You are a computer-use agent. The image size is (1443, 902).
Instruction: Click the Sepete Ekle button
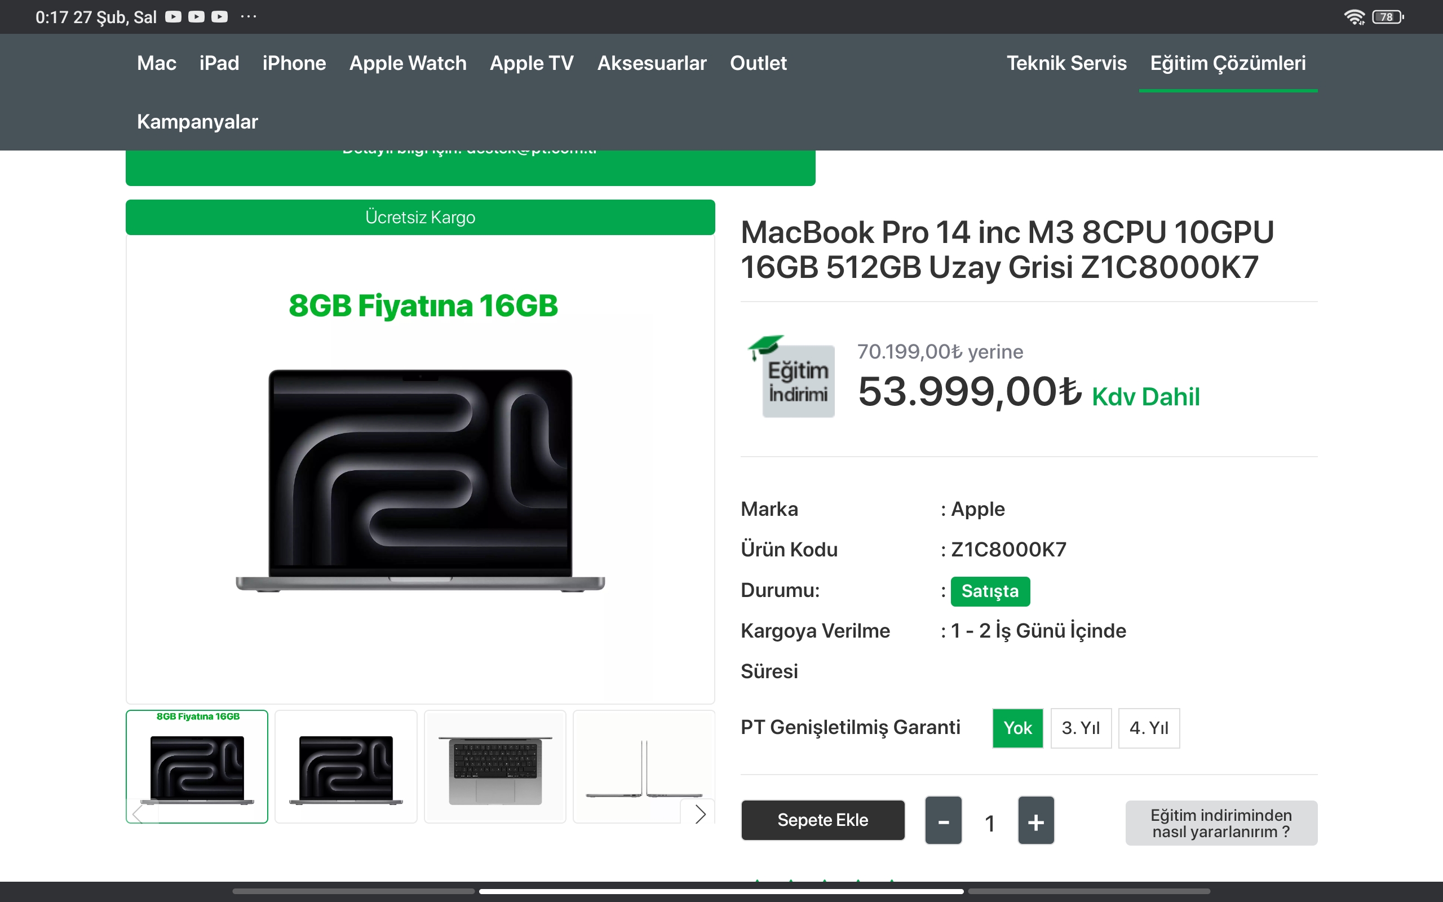tap(822, 820)
